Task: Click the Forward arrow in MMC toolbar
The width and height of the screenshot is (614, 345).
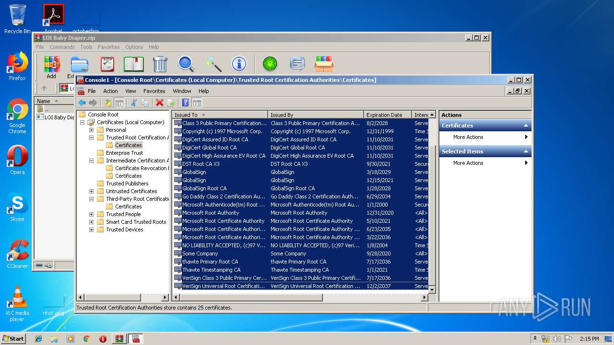Action: click(93, 103)
